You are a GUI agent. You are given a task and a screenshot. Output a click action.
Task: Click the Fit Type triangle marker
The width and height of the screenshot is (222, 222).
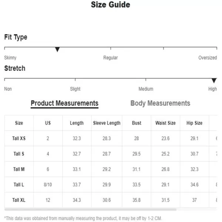click(57, 50)
